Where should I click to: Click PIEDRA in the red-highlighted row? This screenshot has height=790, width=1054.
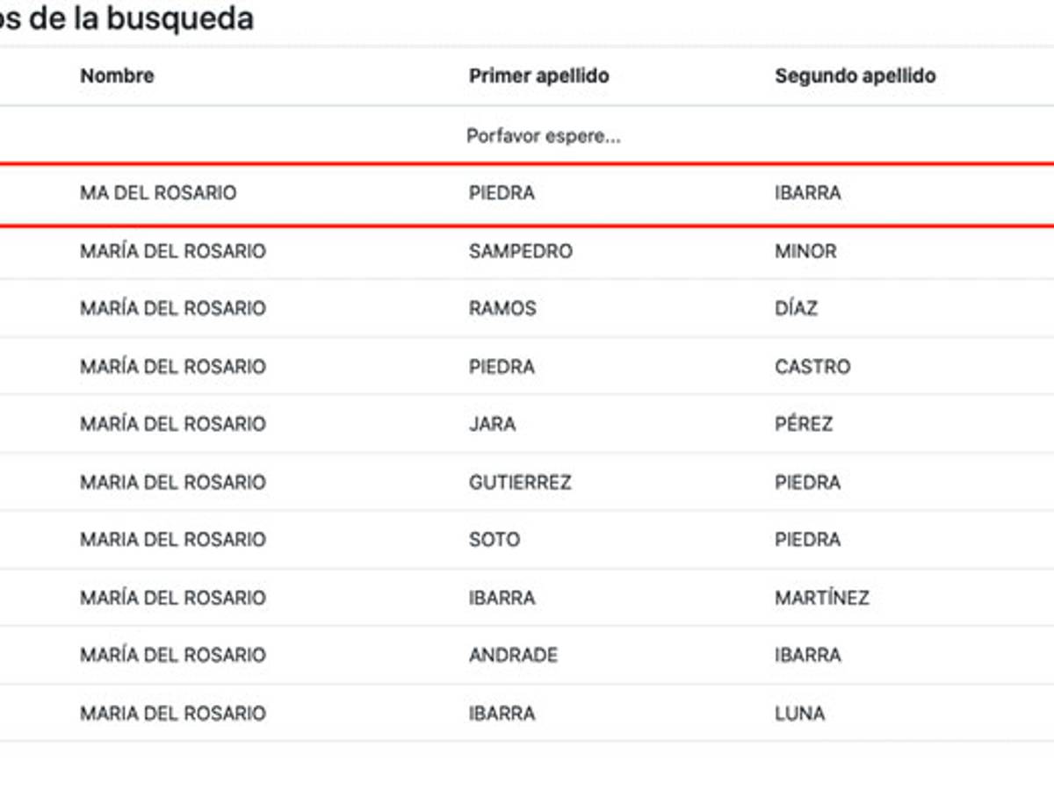point(502,193)
